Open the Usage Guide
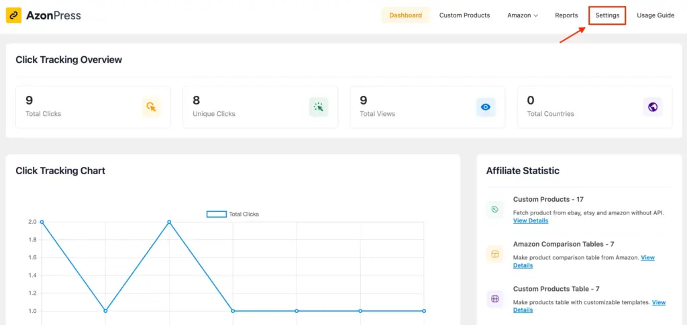Screen dimensions: 687x325 [x=655, y=15]
